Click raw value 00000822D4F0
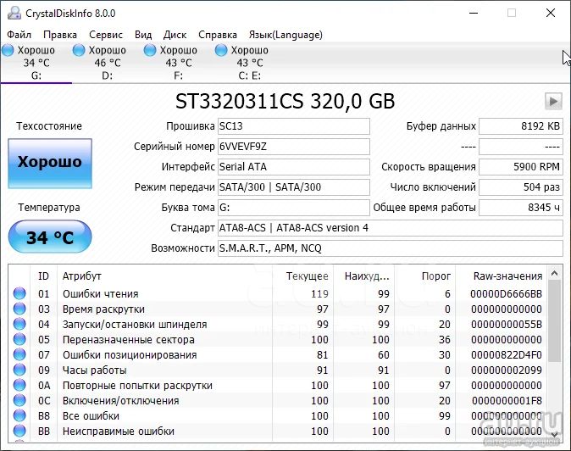 click(506, 355)
